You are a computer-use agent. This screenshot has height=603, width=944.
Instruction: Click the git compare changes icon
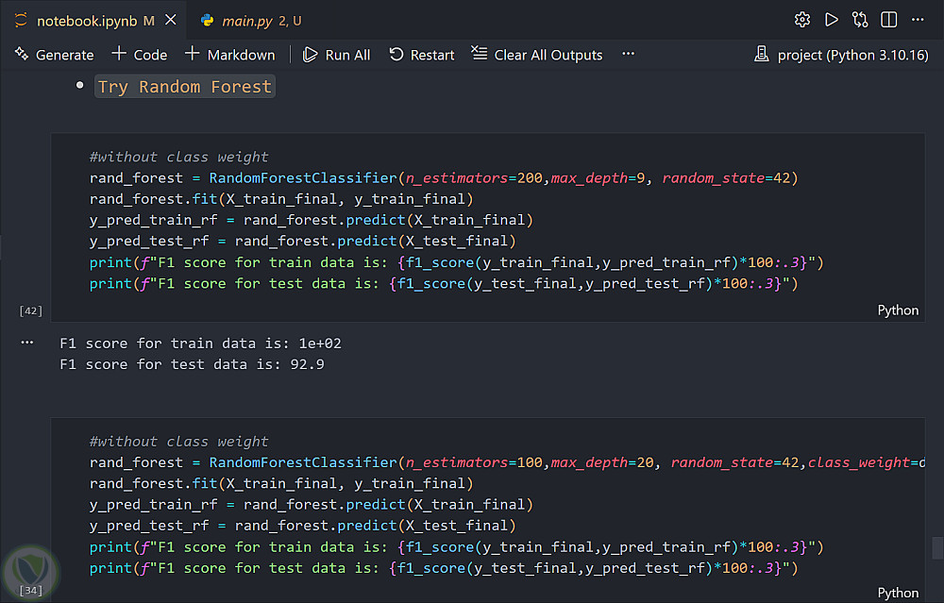click(x=860, y=20)
